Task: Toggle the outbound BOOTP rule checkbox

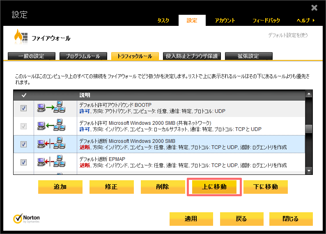Action: coord(24,108)
